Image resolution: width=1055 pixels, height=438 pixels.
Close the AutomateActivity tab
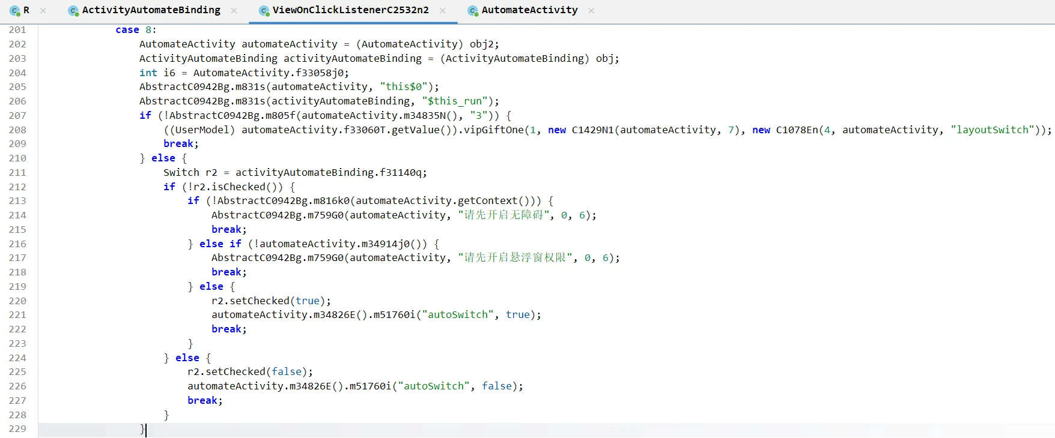[591, 11]
